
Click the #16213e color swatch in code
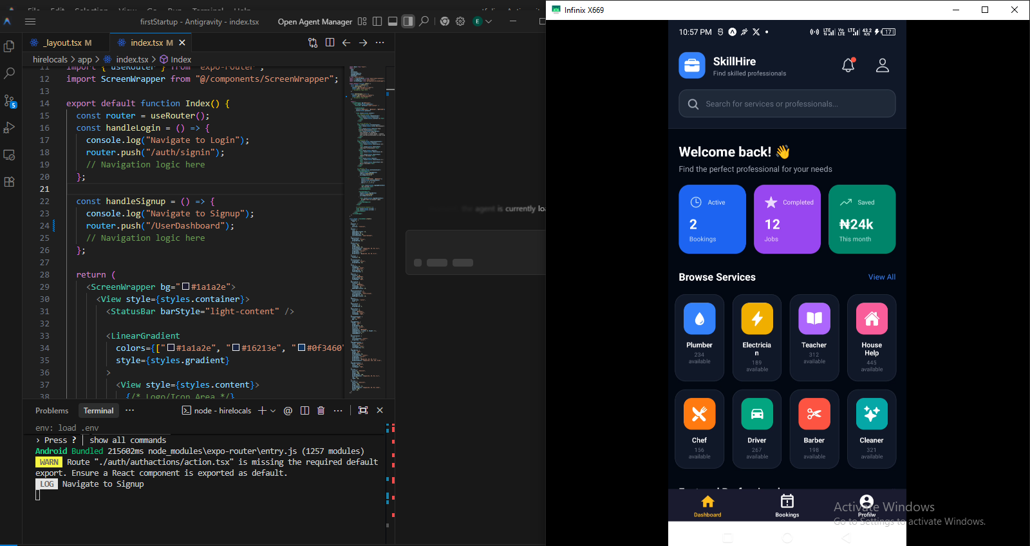tap(236, 348)
